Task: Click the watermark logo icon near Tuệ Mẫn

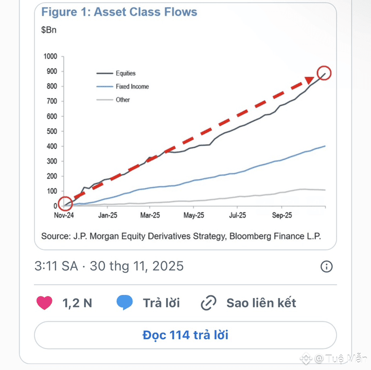Action: point(306,358)
